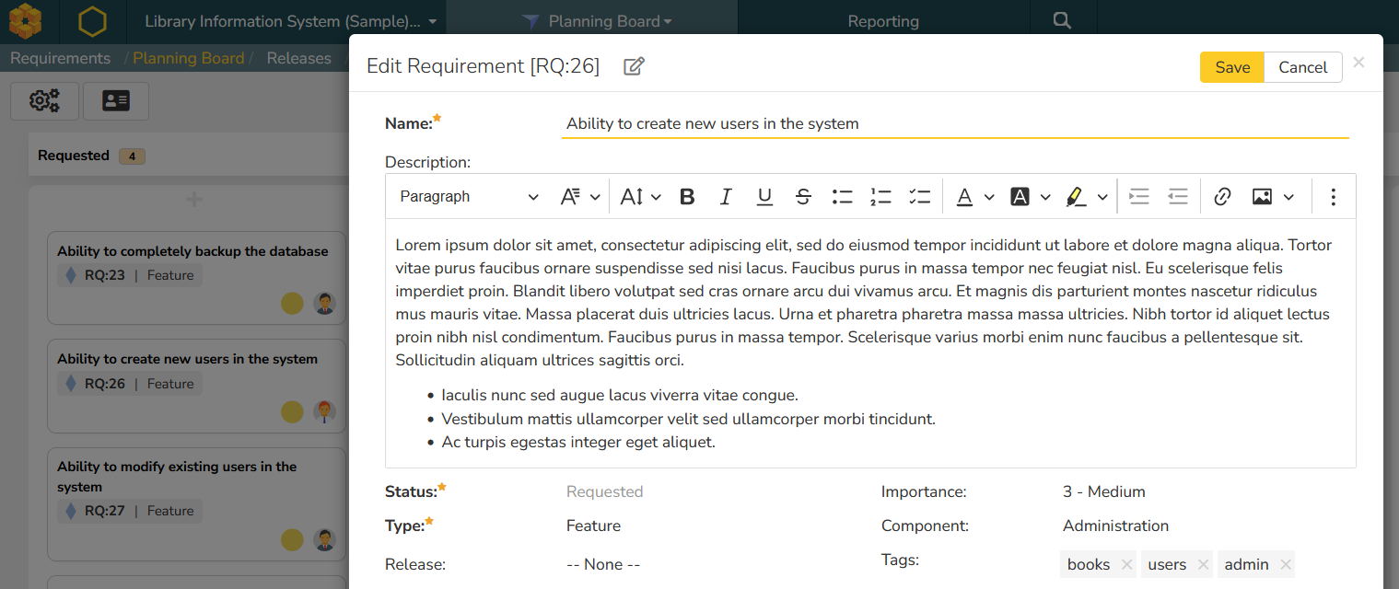This screenshot has height=589, width=1399.
Task: Open the text highlight color picker
Action: tap(1102, 197)
